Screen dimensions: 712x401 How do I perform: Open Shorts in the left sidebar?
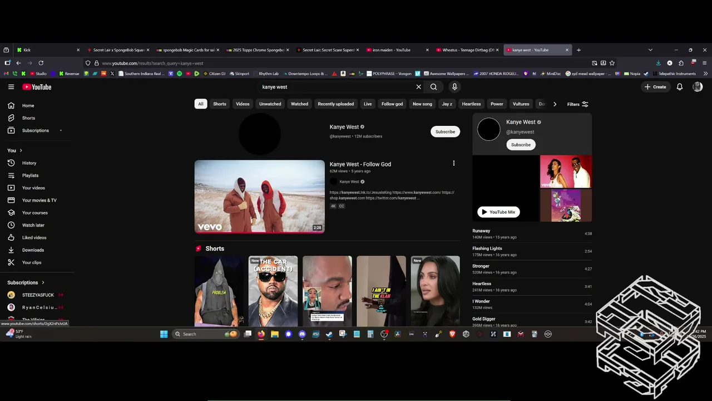click(x=37, y=118)
